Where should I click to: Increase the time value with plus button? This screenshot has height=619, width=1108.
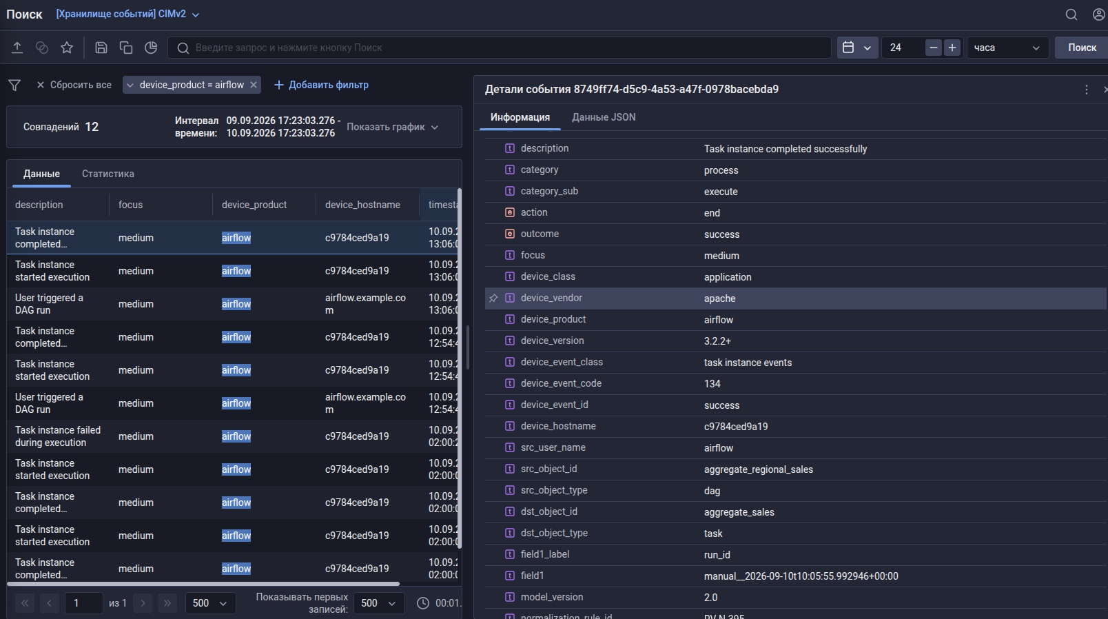click(952, 48)
